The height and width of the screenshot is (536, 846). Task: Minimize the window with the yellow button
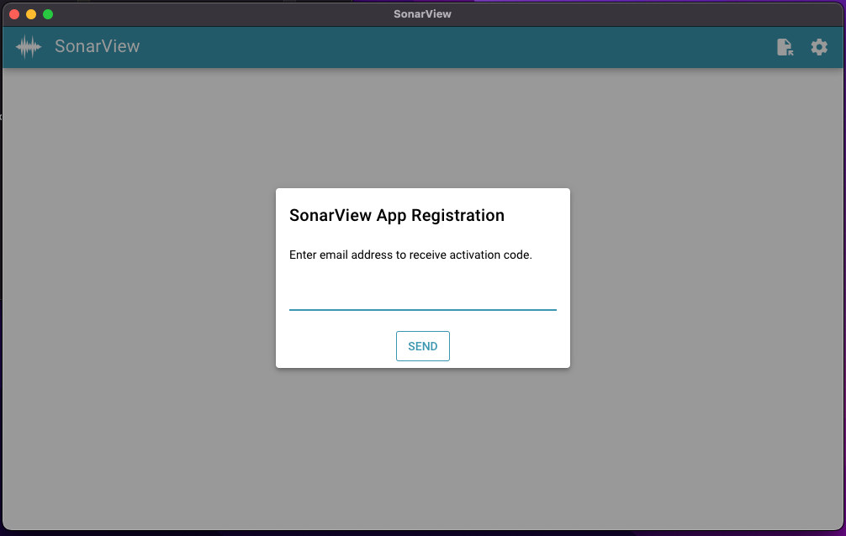31,14
